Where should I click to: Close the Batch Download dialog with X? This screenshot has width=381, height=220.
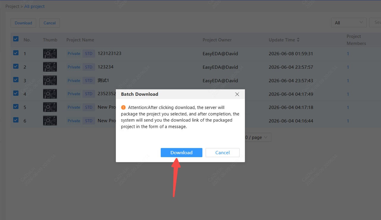tap(237, 94)
